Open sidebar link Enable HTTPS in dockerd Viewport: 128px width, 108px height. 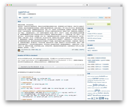pos(95,34)
